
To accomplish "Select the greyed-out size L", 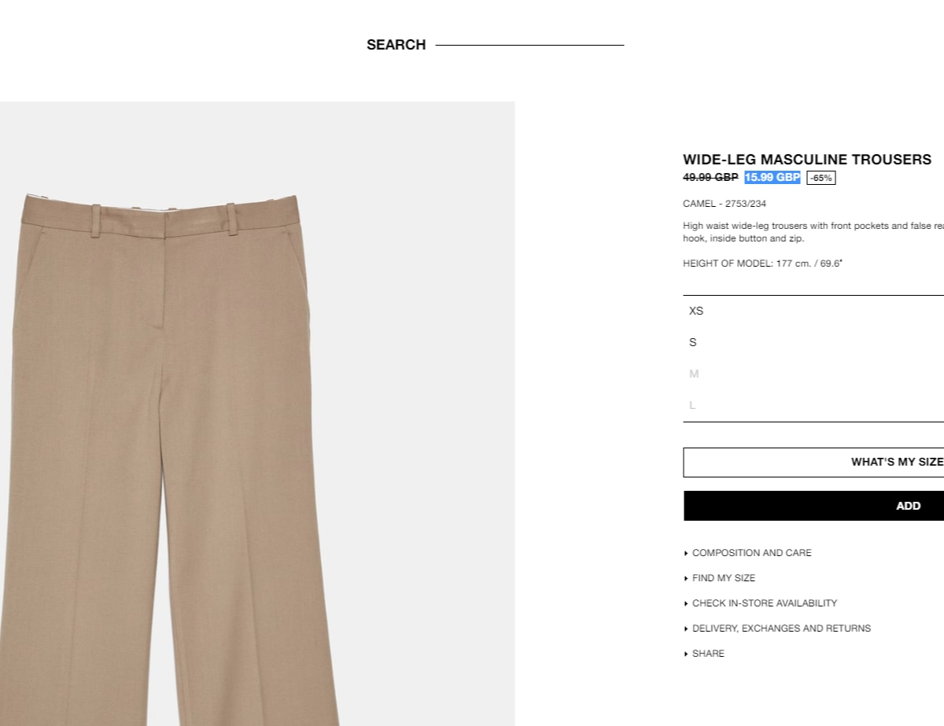I will click(813, 405).
